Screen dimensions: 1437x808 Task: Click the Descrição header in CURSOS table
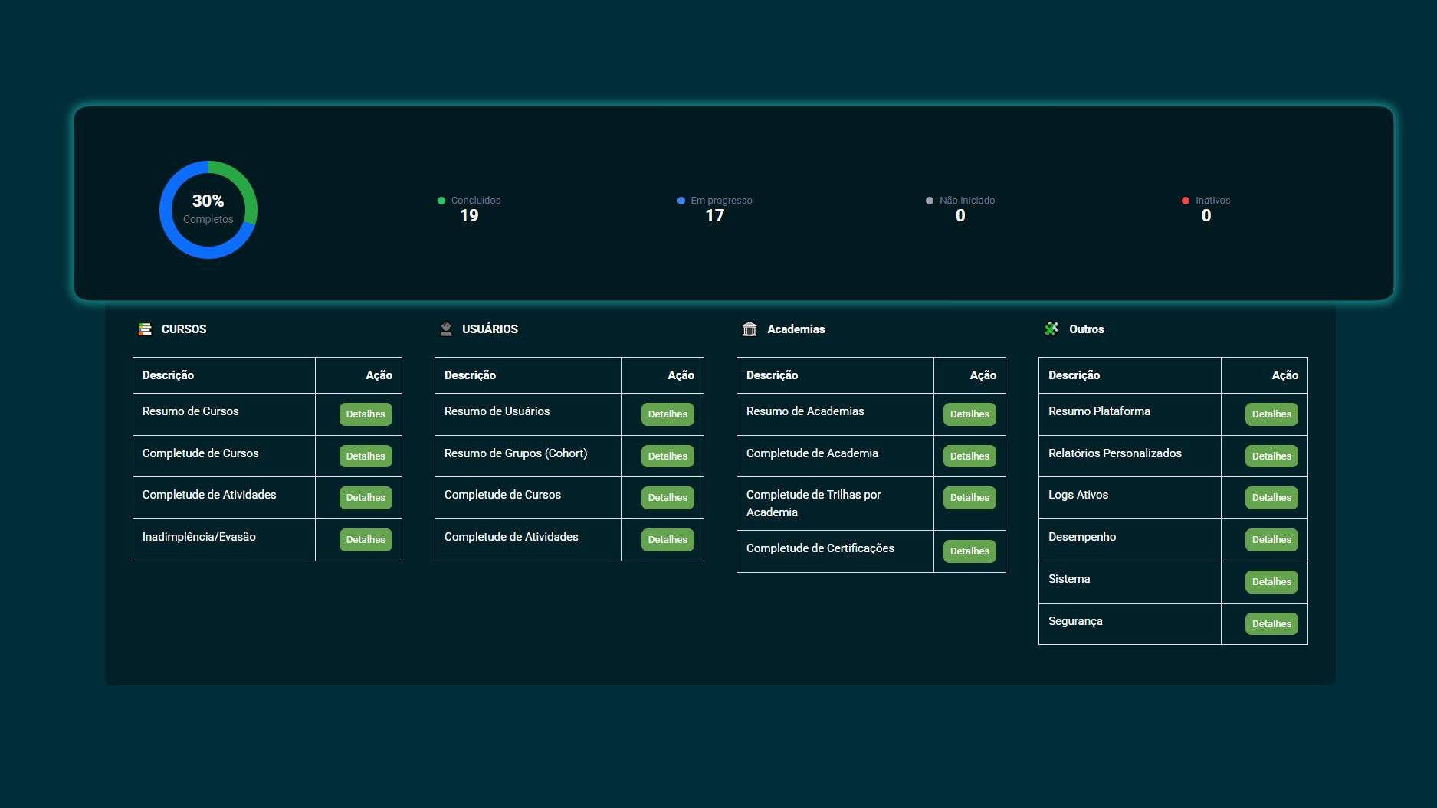click(169, 375)
